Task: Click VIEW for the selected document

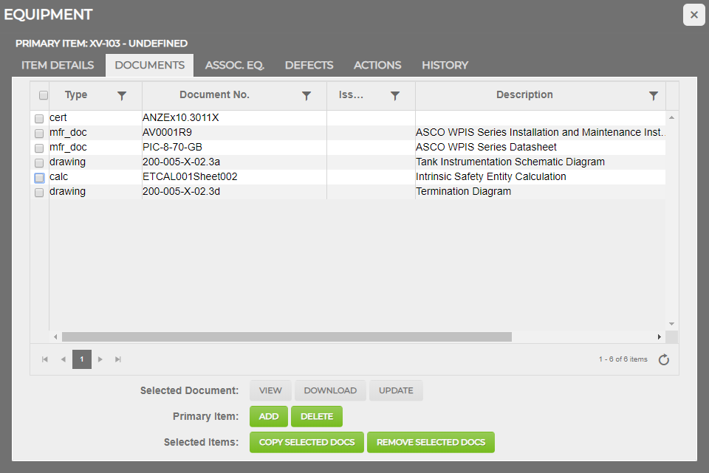Action: pos(270,390)
